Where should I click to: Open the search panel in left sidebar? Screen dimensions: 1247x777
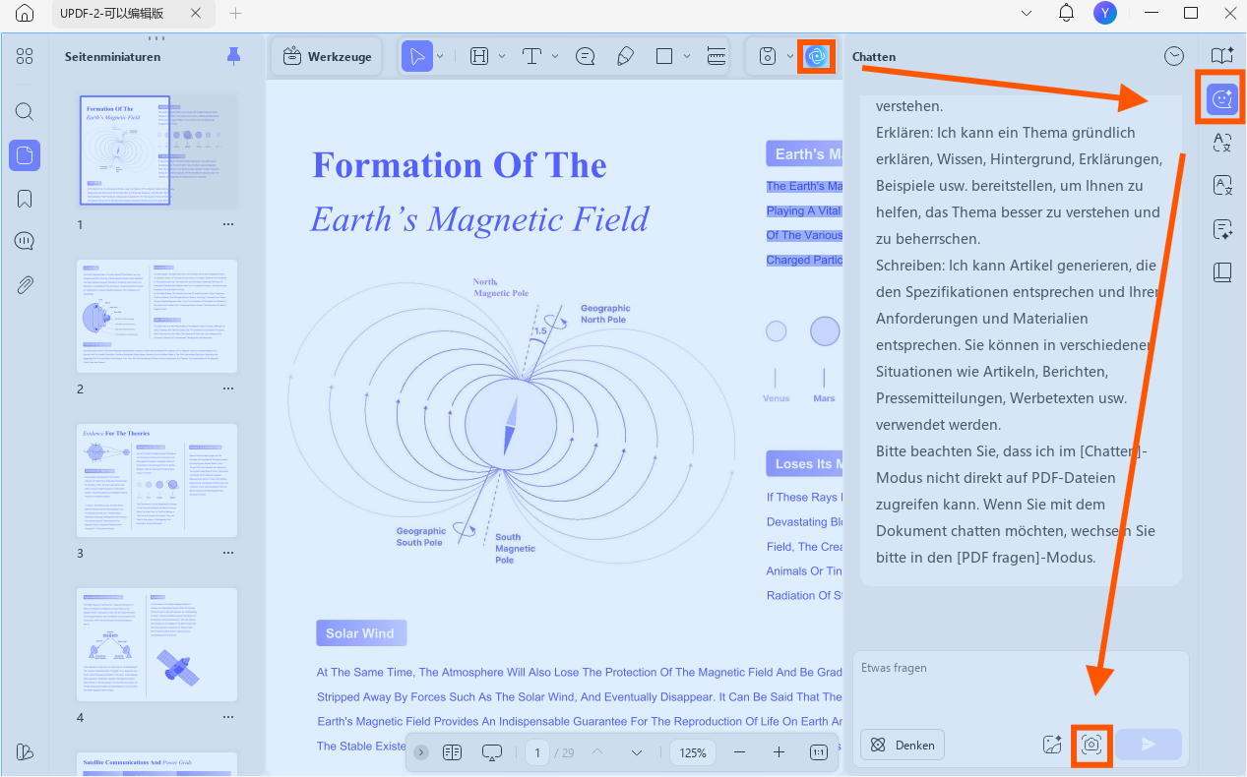tap(25, 111)
